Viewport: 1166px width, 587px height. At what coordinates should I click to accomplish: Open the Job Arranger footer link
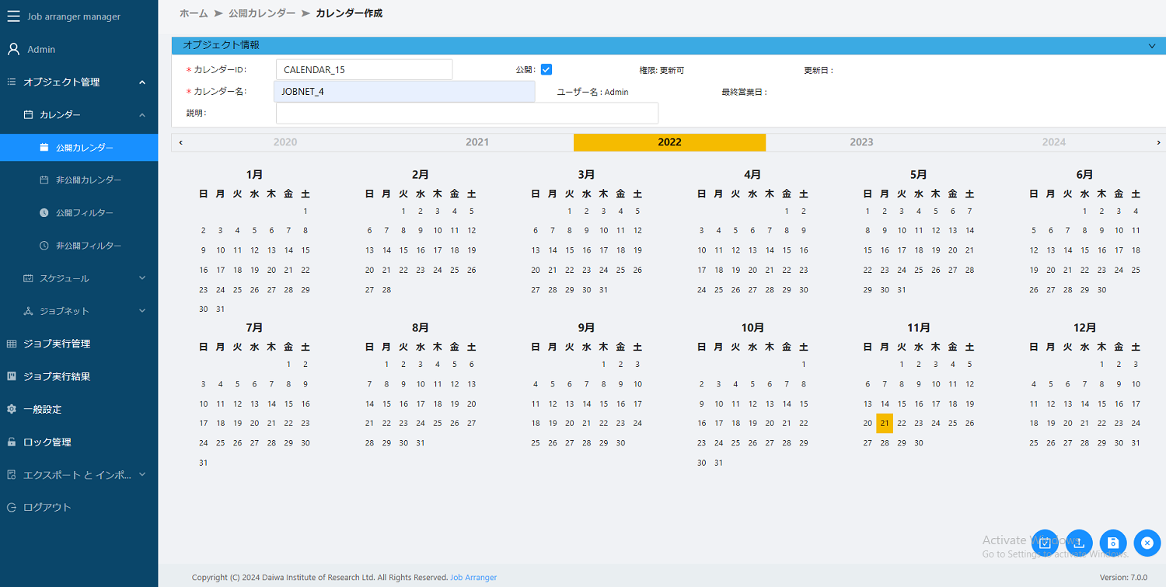point(473,577)
